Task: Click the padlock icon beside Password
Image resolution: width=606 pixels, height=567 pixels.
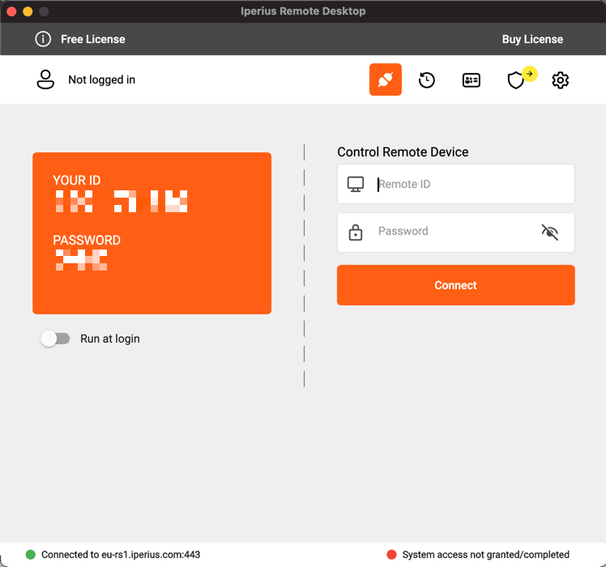Action: [x=356, y=232]
